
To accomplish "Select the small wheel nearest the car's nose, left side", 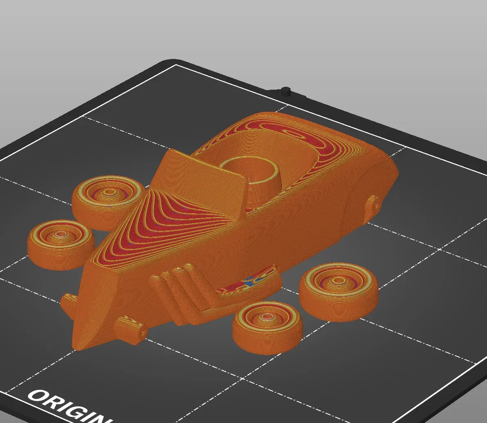I will click(61, 244).
